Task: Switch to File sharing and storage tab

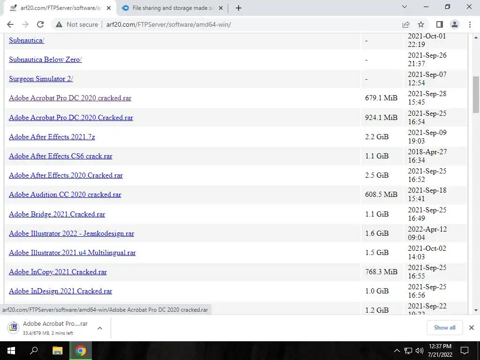Action: pos(172,8)
